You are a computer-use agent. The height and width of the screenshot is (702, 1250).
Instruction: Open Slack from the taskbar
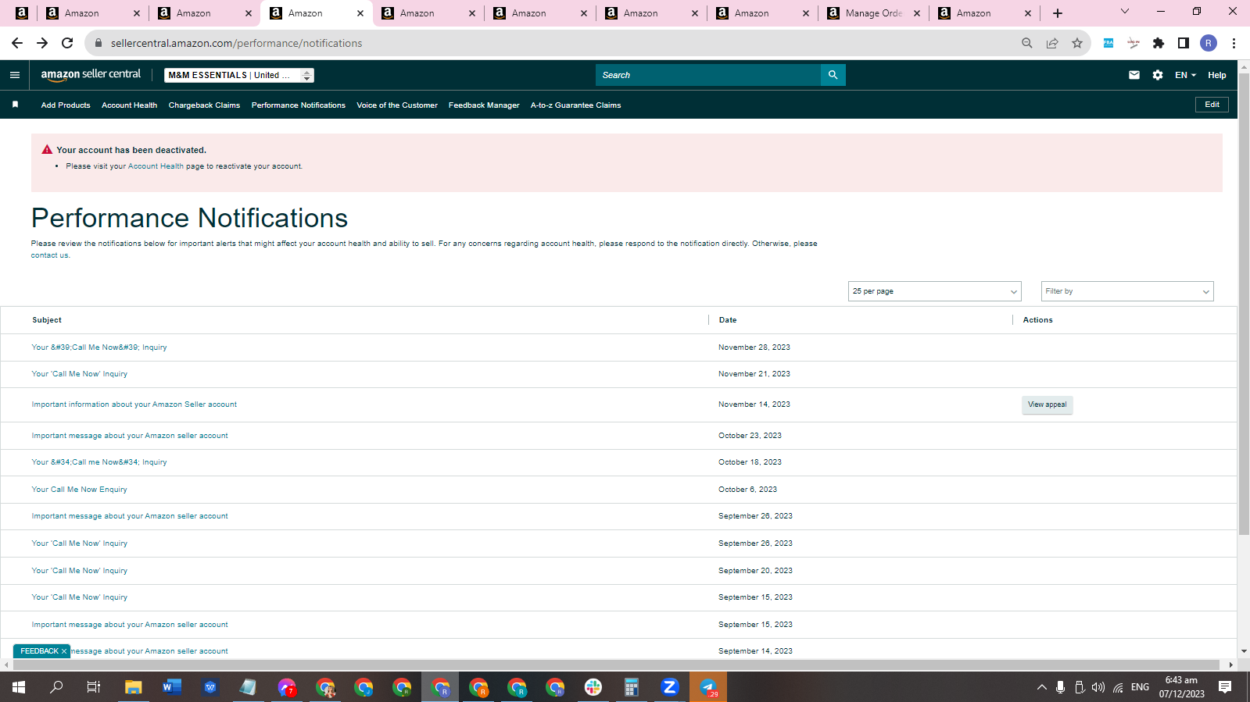[x=593, y=687]
